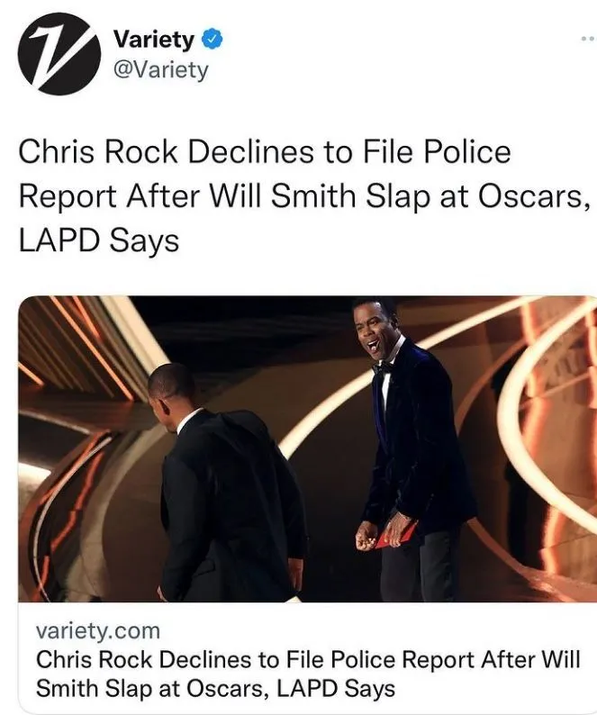Open the Variety profile avatar logo

click(x=59, y=54)
